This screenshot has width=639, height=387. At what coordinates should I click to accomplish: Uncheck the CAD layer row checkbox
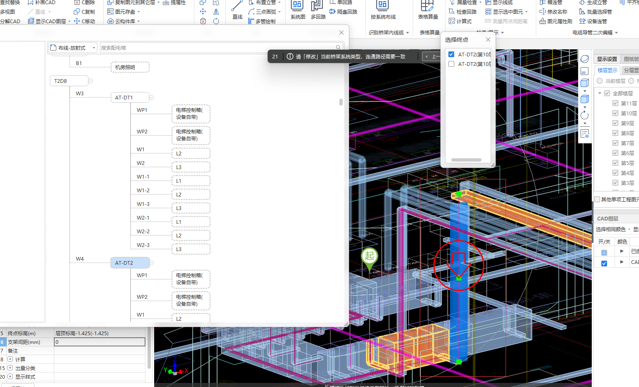pyautogui.click(x=604, y=263)
